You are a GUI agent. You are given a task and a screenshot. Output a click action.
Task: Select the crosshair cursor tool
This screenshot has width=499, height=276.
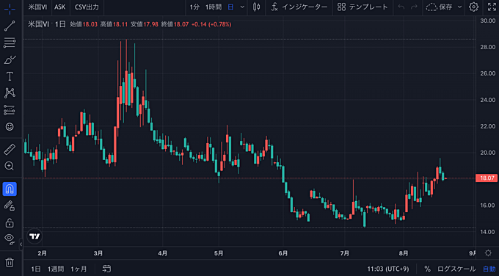10,9
